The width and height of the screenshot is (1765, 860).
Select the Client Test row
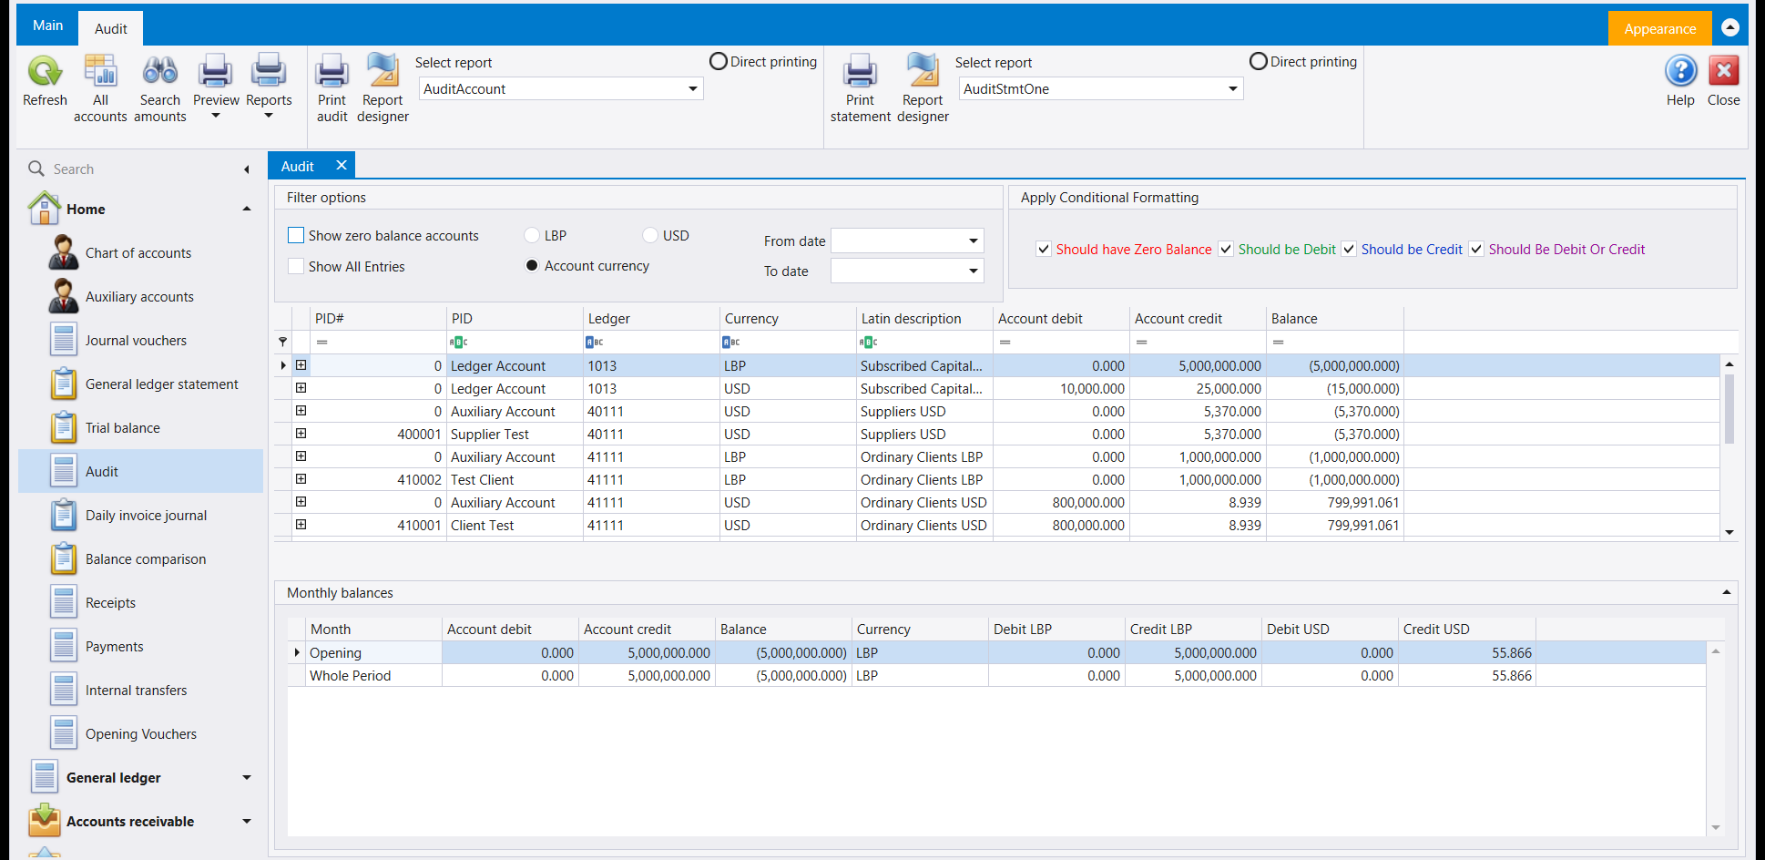[997, 525]
